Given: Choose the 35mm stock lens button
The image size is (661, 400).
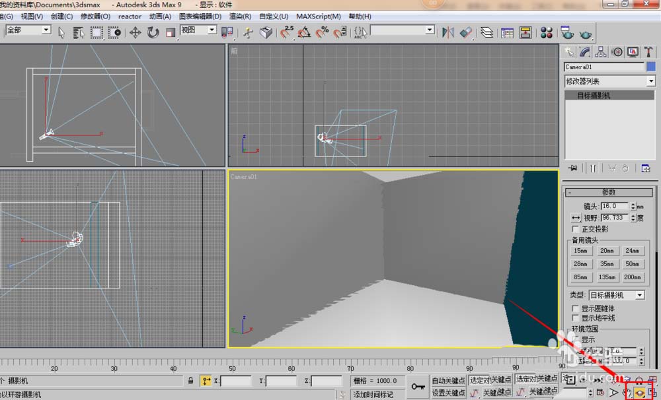Looking at the screenshot, I should point(606,264).
